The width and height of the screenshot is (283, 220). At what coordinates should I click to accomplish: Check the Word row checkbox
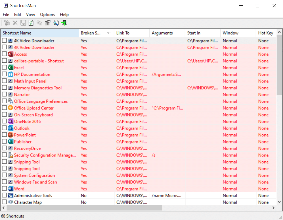(4, 189)
